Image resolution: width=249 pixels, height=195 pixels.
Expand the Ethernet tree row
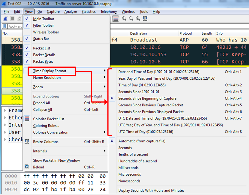5,118
